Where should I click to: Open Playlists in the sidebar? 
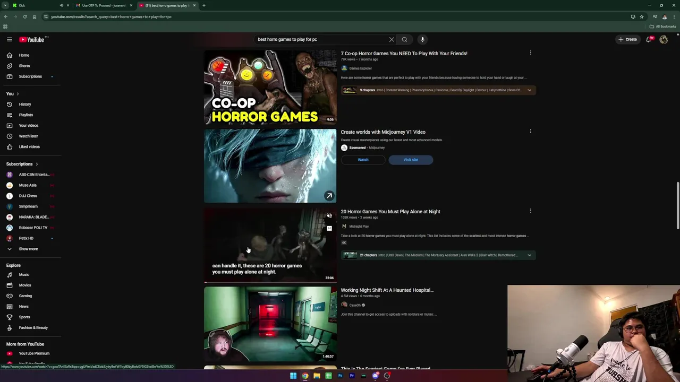[25, 115]
